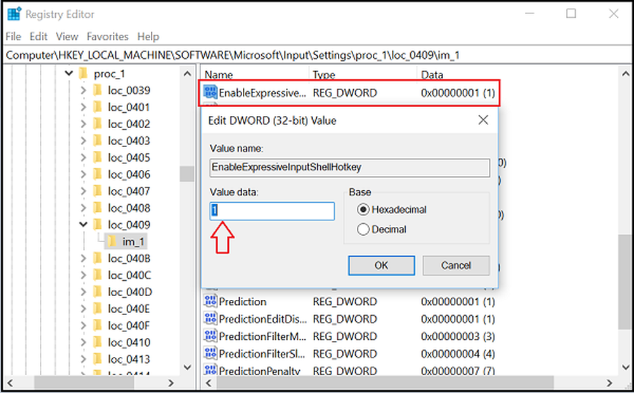The width and height of the screenshot is (634, 393).
Task: Select the im_1 folder icon
Action: tap(112, 242)
